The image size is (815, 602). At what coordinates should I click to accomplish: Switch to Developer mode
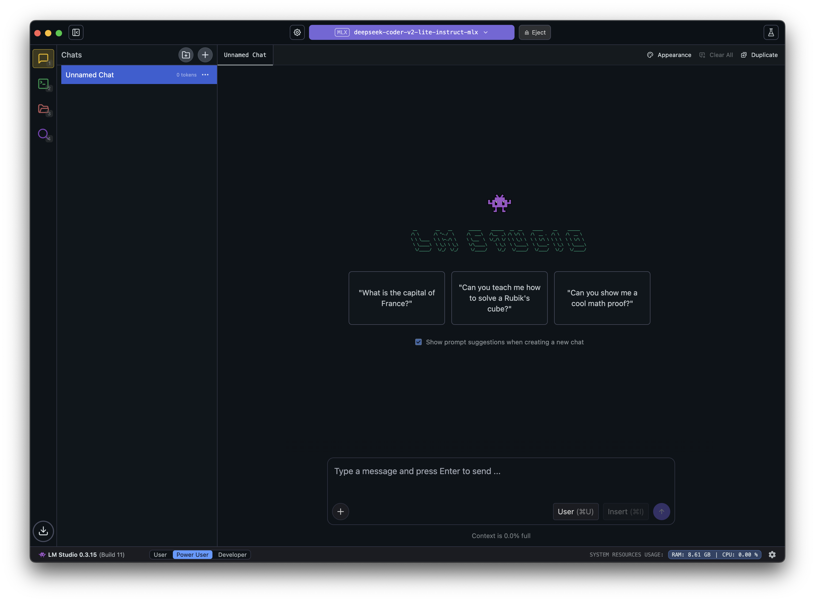(232, 555)
